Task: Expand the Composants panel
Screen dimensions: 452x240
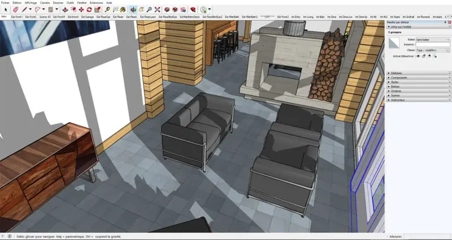Action: coord(418,78)
